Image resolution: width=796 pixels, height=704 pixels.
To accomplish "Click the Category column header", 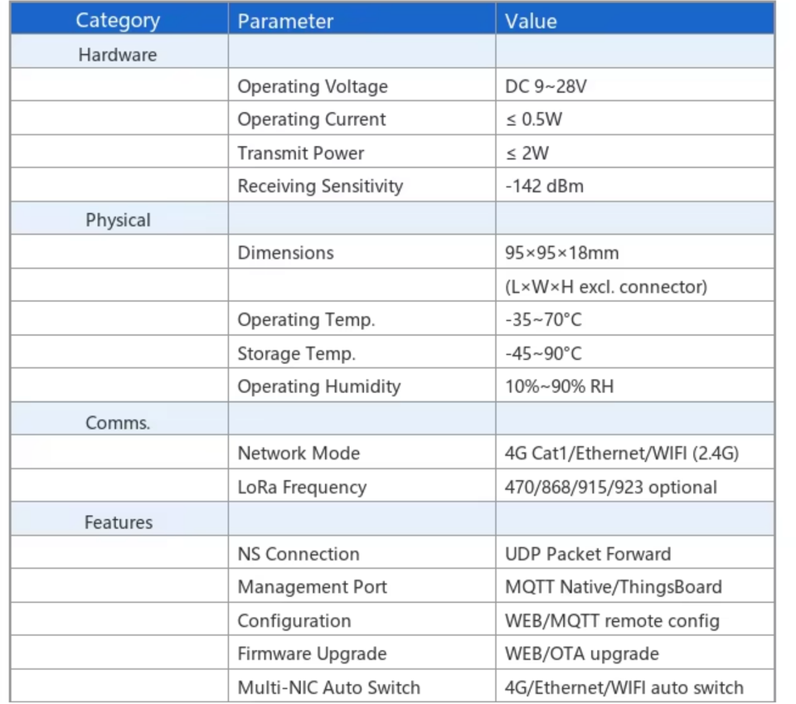I will (119, 19).
